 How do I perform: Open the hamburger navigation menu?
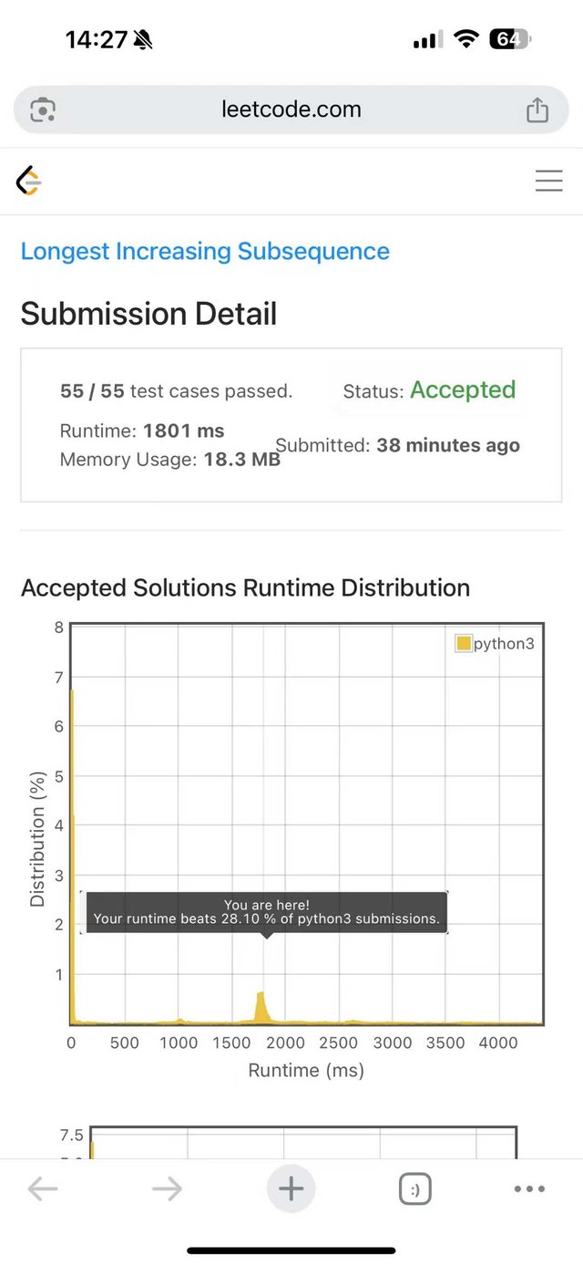pos(548,181)
